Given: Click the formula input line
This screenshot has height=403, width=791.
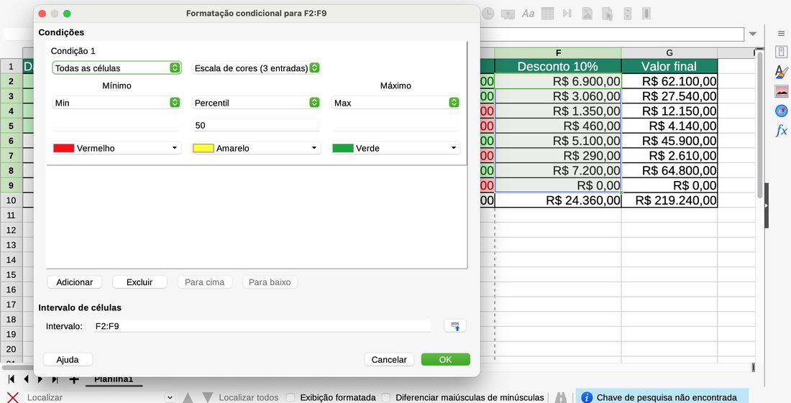Looking at the screenshot, I should point(612,34).
